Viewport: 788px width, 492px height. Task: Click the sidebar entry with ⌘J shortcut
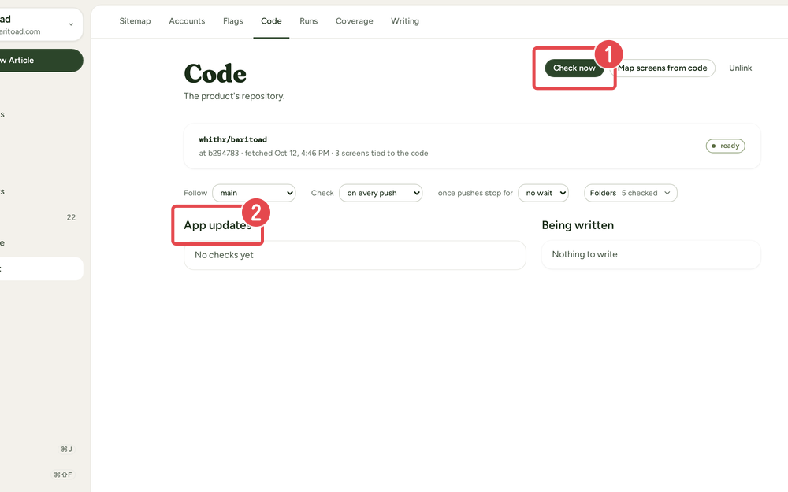point(40,449)
